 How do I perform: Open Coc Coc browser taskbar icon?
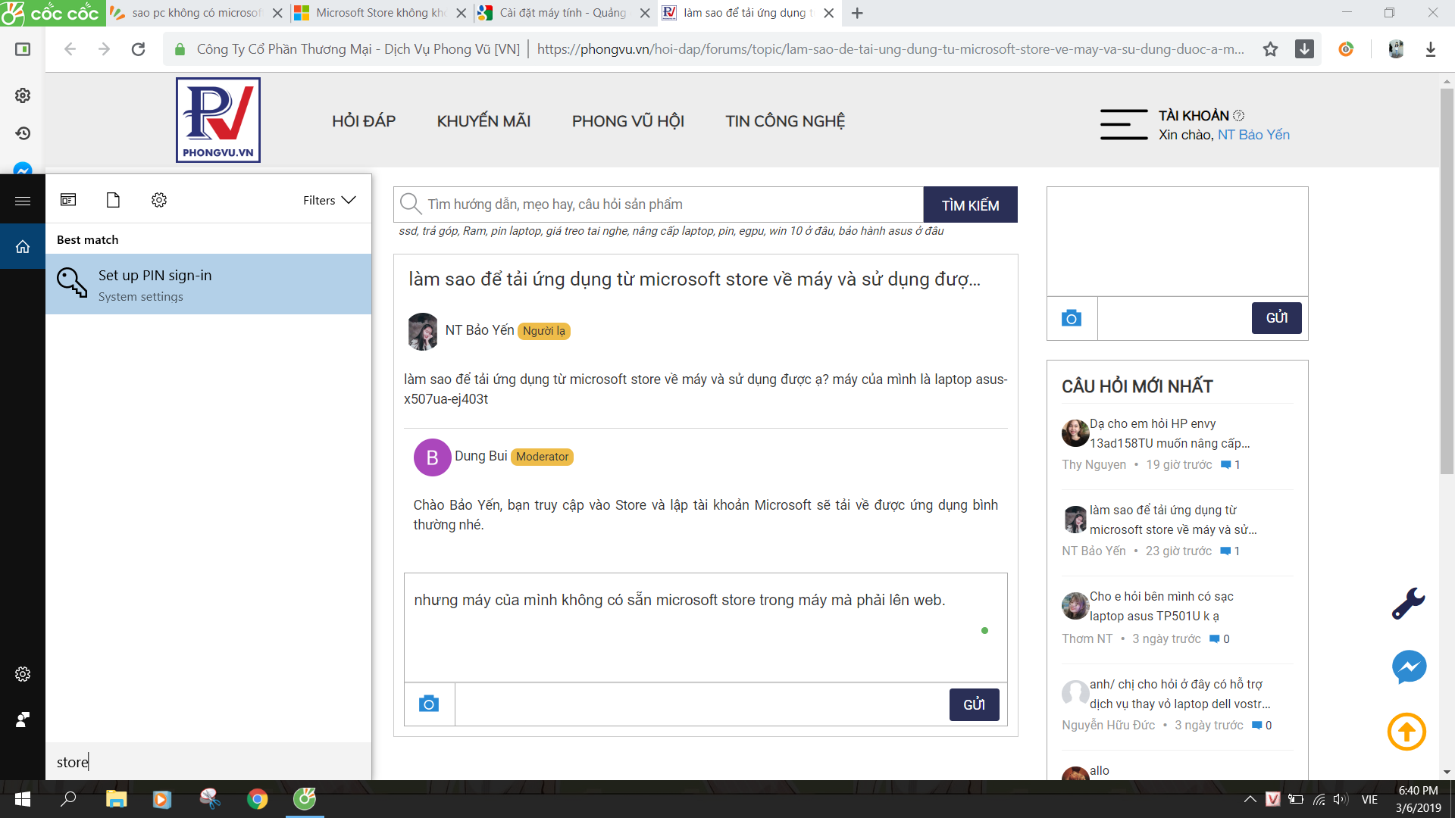click(305, 799)
